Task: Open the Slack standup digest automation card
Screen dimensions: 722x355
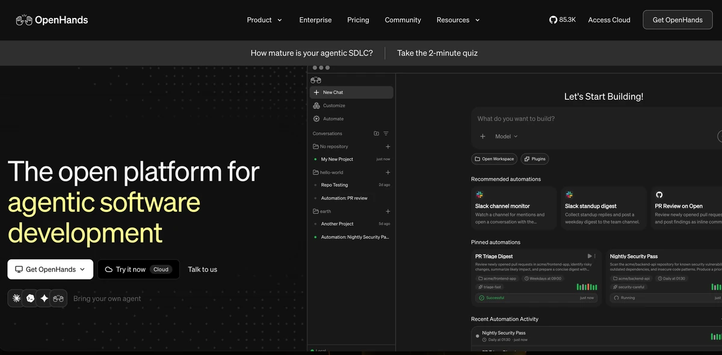Action: [603, 208]
